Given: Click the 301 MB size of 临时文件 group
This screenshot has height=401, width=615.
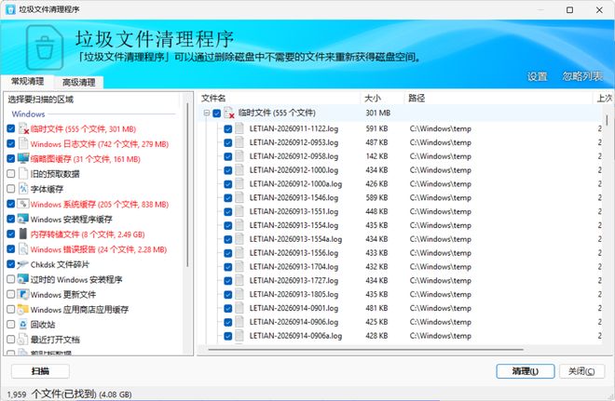Looking at the screenshot, I should 377,114.
